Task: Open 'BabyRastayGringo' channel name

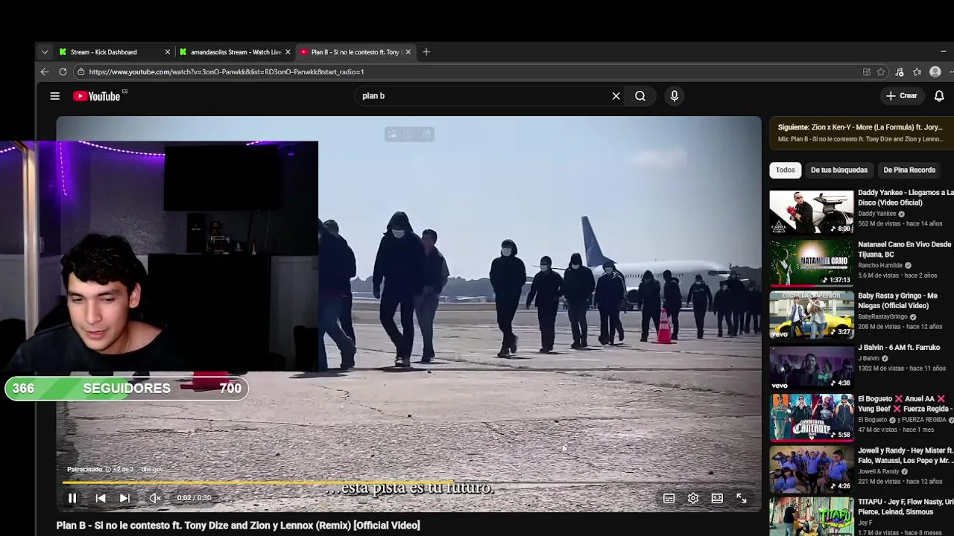Action: click(x=882, y=316)
